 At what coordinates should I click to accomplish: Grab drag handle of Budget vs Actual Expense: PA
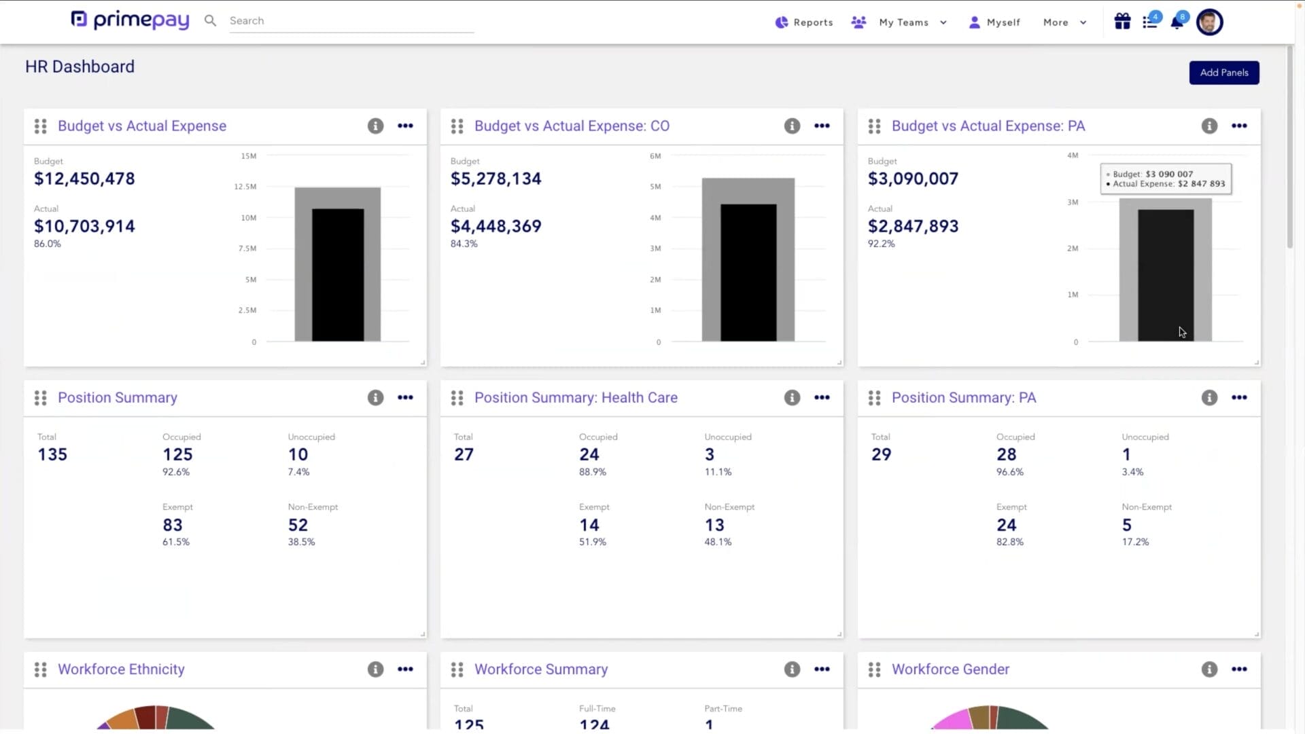(x=875, y=126)
